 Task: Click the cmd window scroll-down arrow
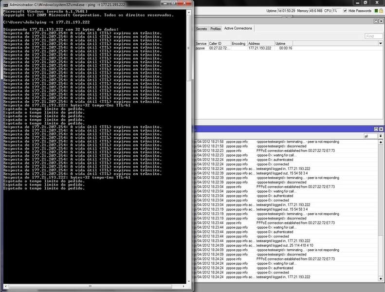pos(188,281)
